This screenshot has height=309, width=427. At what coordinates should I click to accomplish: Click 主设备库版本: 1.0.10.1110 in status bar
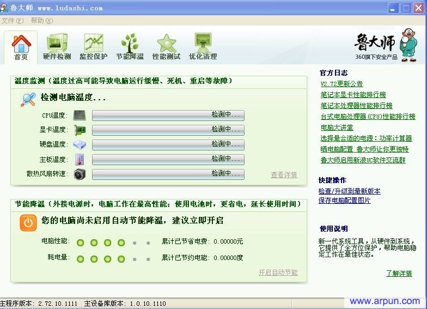coord(125,304)
